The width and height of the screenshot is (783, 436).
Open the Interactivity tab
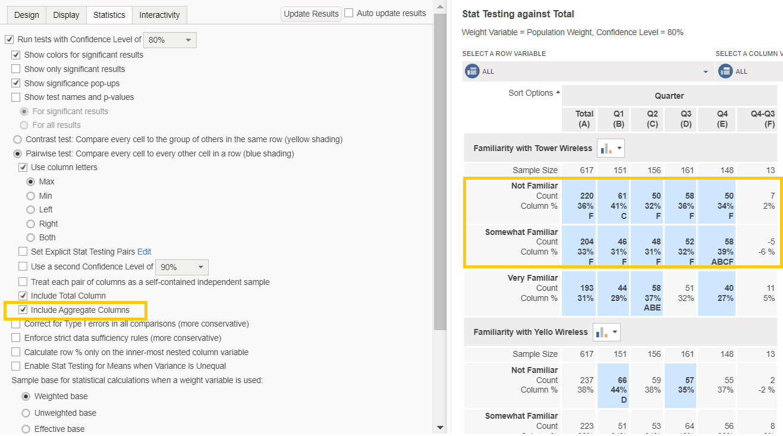pos(160,15)
